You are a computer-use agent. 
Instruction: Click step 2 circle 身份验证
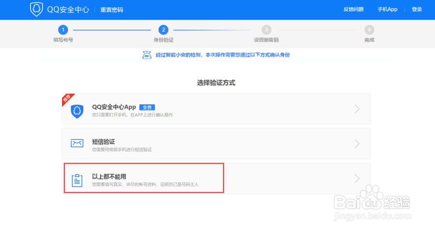click(x=164, y=30)
